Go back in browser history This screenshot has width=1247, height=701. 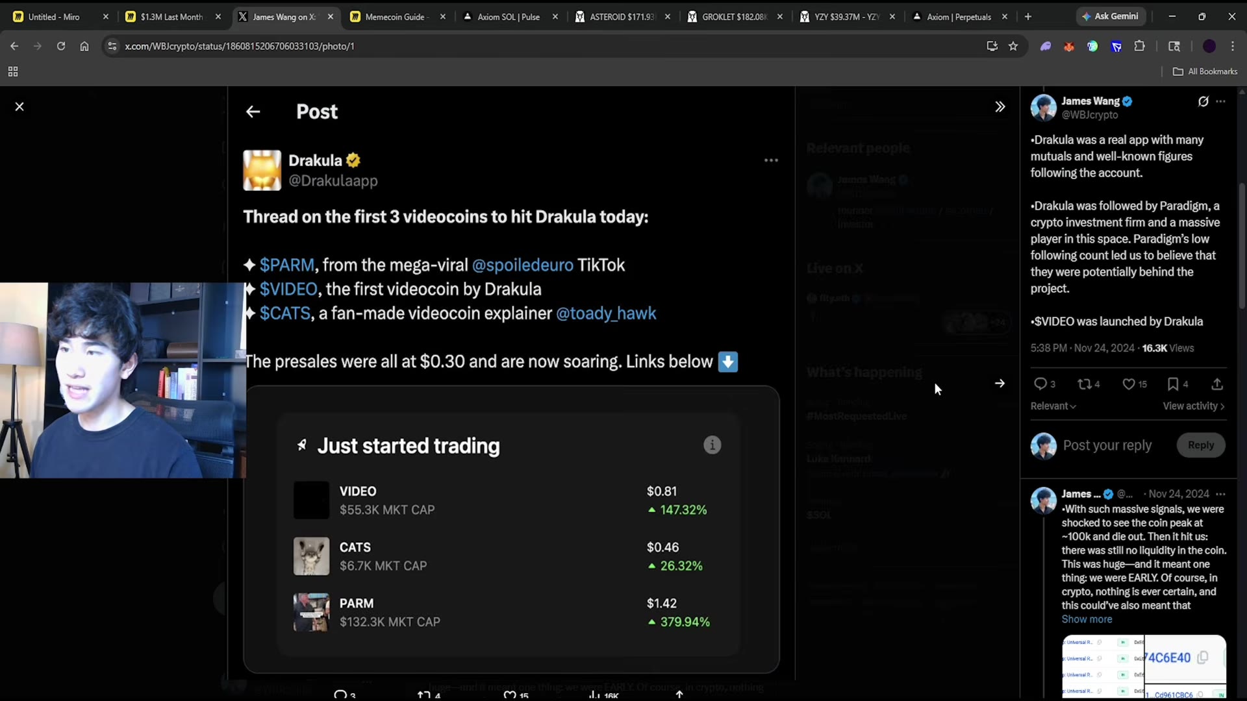(14, 46)
